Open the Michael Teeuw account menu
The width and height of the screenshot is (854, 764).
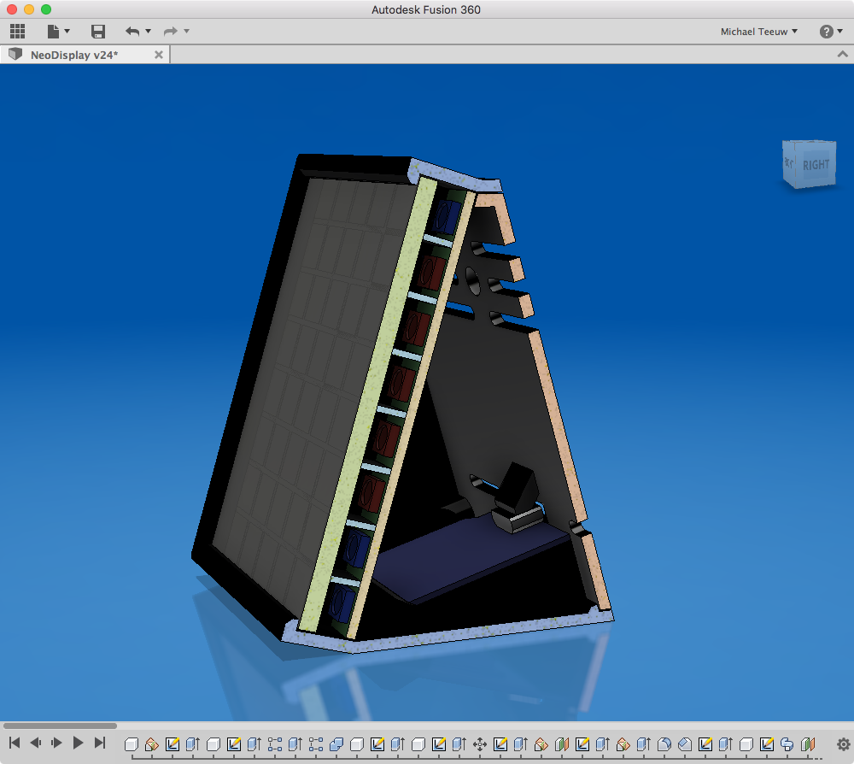[758, 32]
